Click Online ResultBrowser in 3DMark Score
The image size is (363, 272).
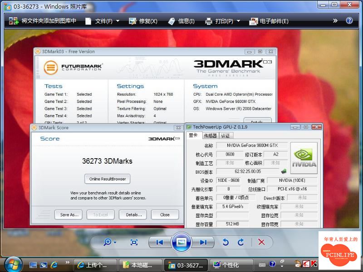pyautogui.click(x=108, y=179)
